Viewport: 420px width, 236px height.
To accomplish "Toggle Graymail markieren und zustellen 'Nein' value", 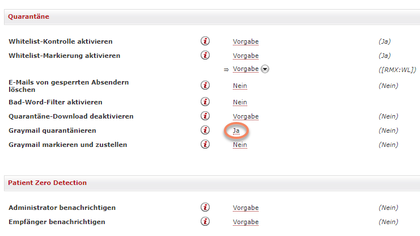I will [x=240, y=145].
